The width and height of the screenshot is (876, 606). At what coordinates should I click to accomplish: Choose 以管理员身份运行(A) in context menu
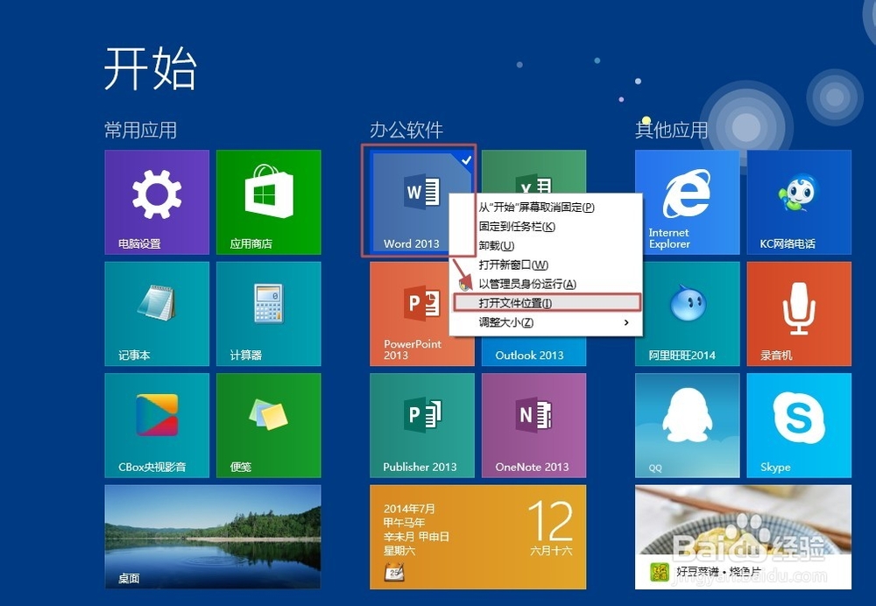point(546,284)
